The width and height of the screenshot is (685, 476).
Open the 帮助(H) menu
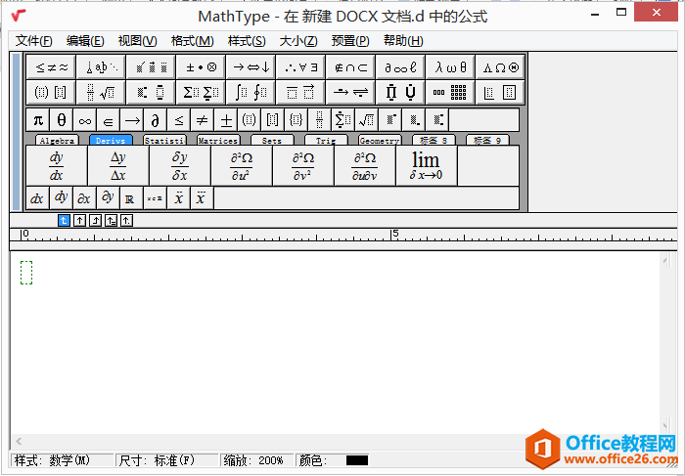pyautogui.click(x=403, y=40)
